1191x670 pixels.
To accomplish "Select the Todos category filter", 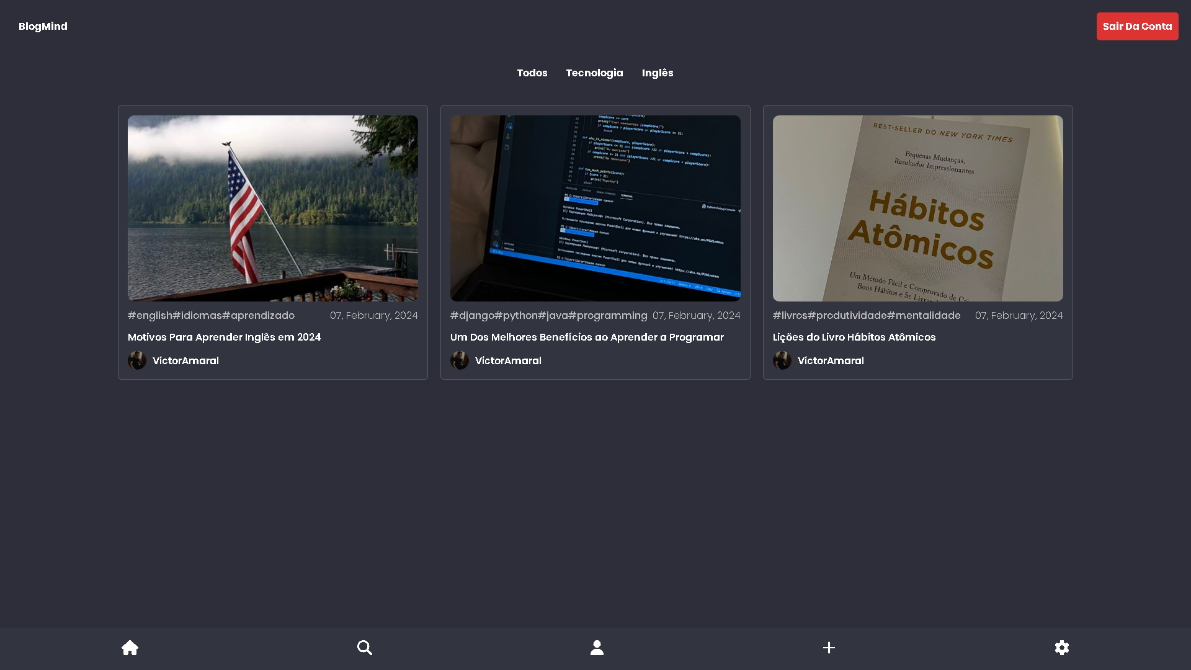I will (532, 73).
